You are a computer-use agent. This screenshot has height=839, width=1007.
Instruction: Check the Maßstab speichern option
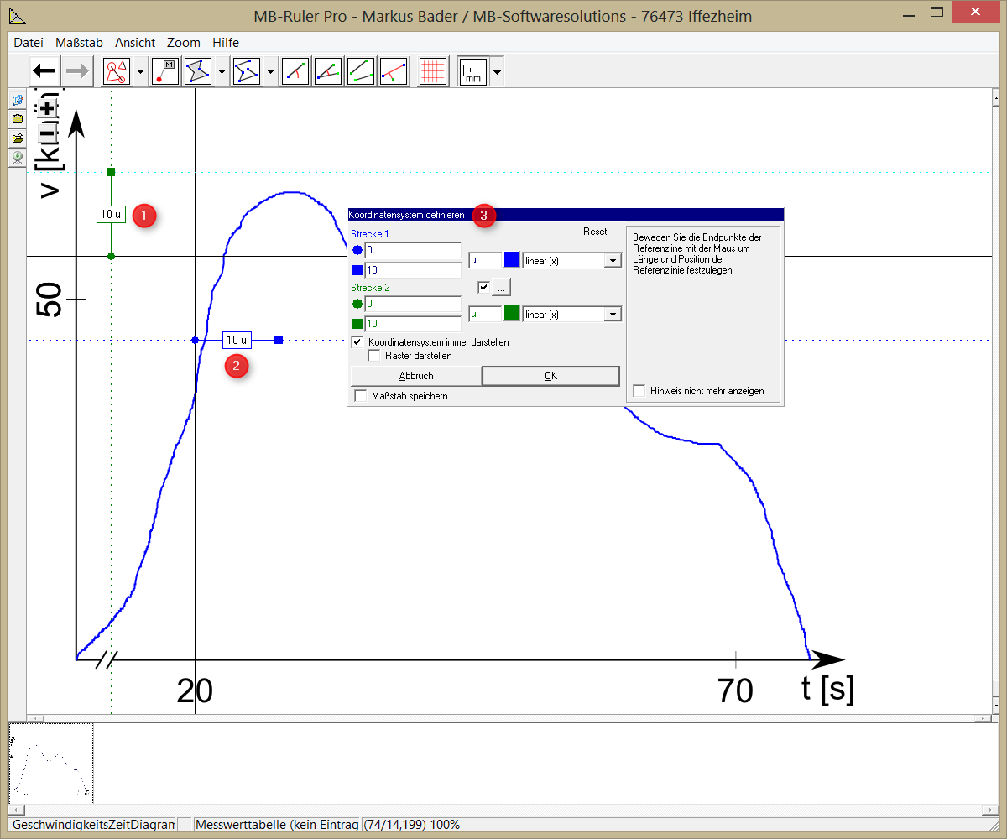[361, 396]
